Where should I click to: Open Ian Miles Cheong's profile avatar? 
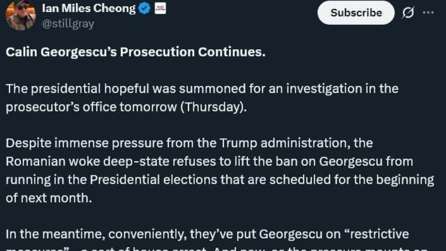coord(21,15)
